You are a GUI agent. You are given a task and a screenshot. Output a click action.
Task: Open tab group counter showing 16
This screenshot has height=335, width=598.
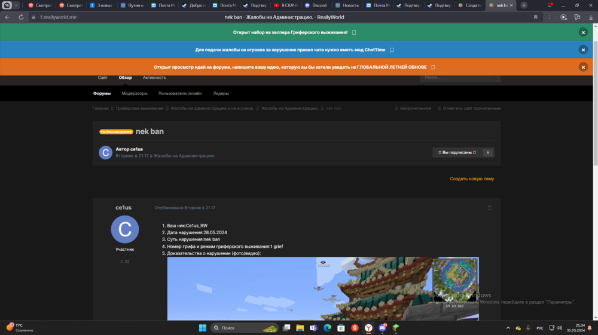click(7, 5)
